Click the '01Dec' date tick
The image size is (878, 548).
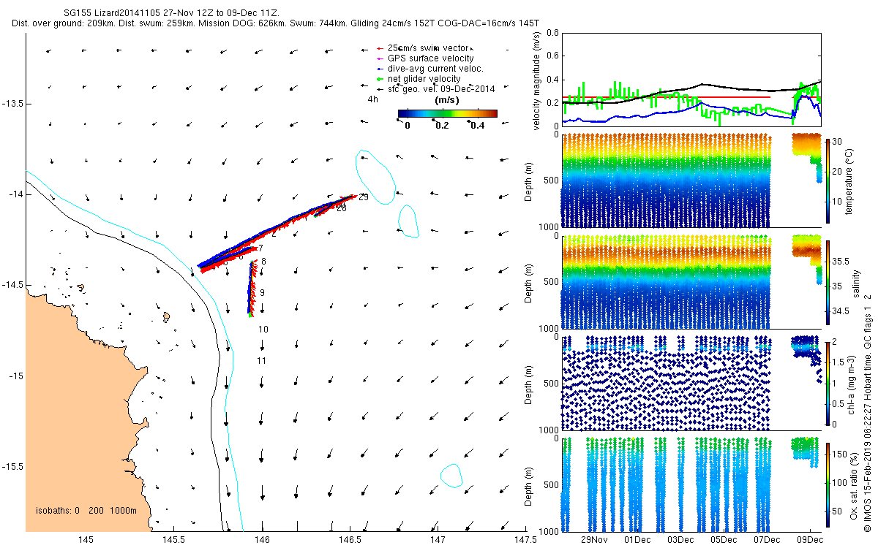637,540
